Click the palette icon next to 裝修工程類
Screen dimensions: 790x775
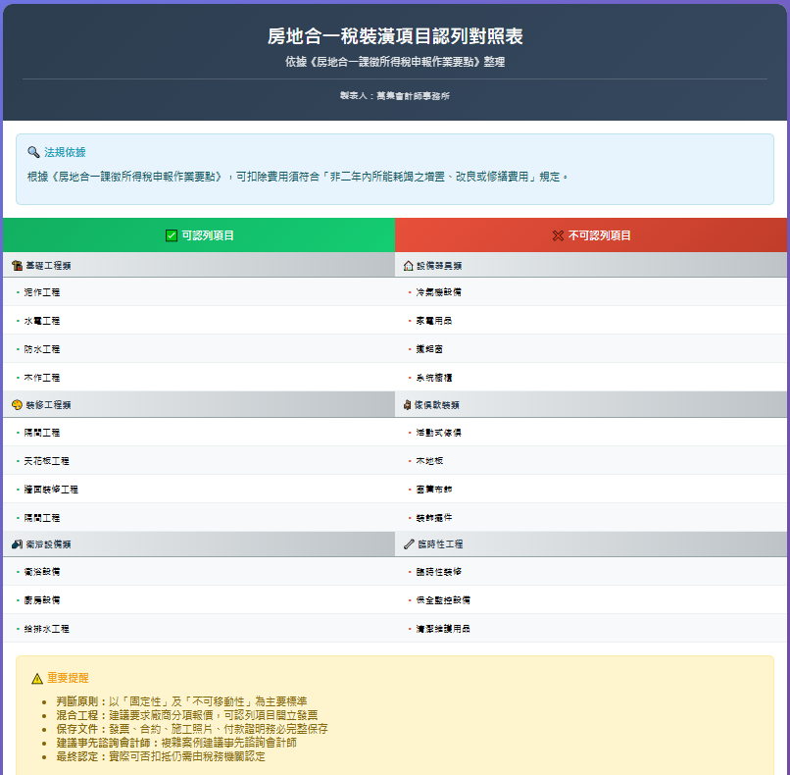(17, 404)
